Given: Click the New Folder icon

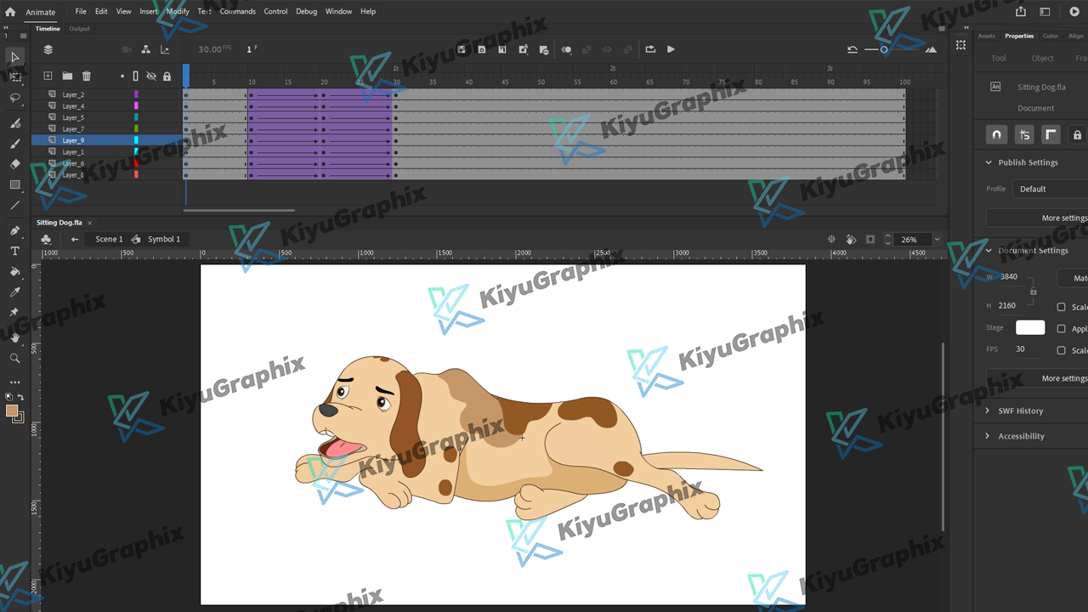Looking at the screenshot, I should [67, 76].
